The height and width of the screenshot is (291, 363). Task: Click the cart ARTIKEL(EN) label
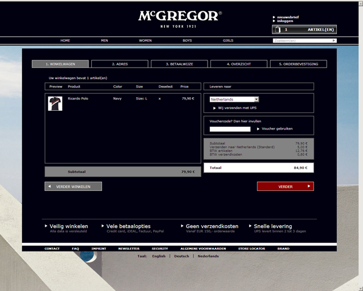pos(320,30)
